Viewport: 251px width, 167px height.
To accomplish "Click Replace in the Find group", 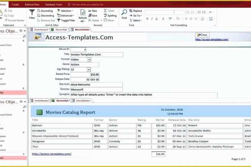I will pyautogui.click(x=136, y=11).
